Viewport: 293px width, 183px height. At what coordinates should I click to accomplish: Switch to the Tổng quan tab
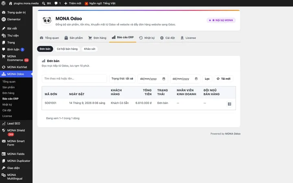[49, 38]
